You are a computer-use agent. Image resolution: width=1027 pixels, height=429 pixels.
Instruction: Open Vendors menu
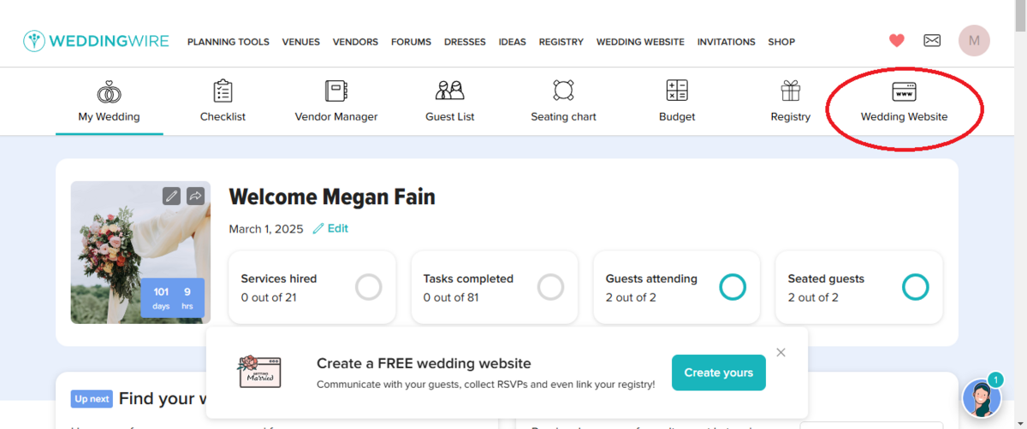click(x=355, y=42)
